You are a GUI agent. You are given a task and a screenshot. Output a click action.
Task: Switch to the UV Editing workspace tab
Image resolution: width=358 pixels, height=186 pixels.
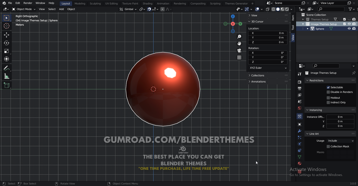click(111, 4)
